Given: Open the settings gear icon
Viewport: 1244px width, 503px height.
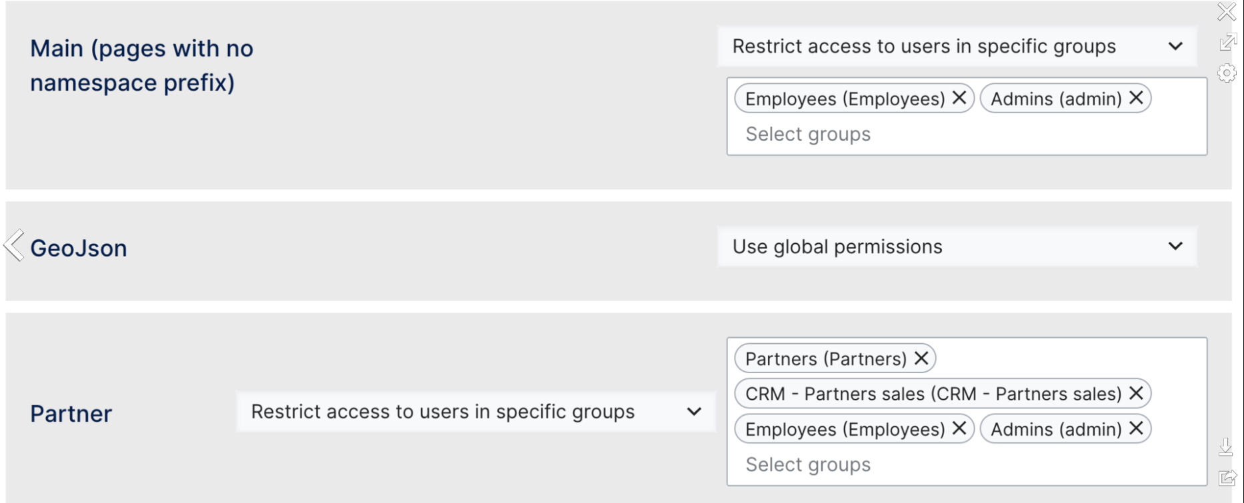Looking at the screenshot, I should click(x=1227, y=73).
